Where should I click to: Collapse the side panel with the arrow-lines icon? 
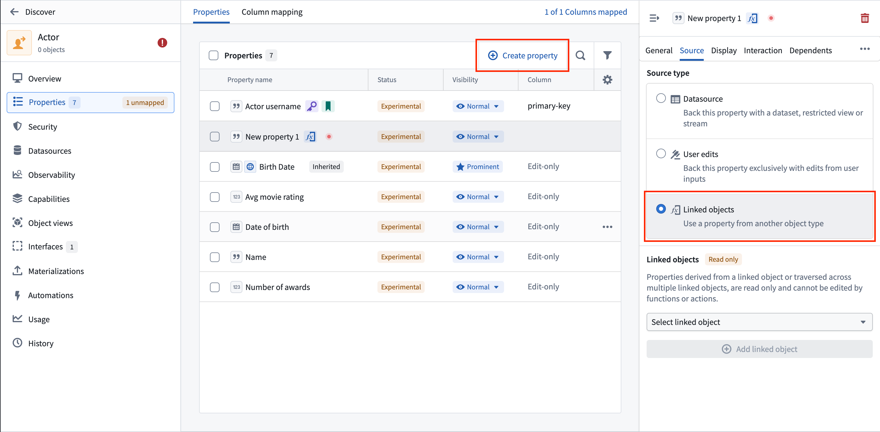pyautogui.click(x=654, y=18)
